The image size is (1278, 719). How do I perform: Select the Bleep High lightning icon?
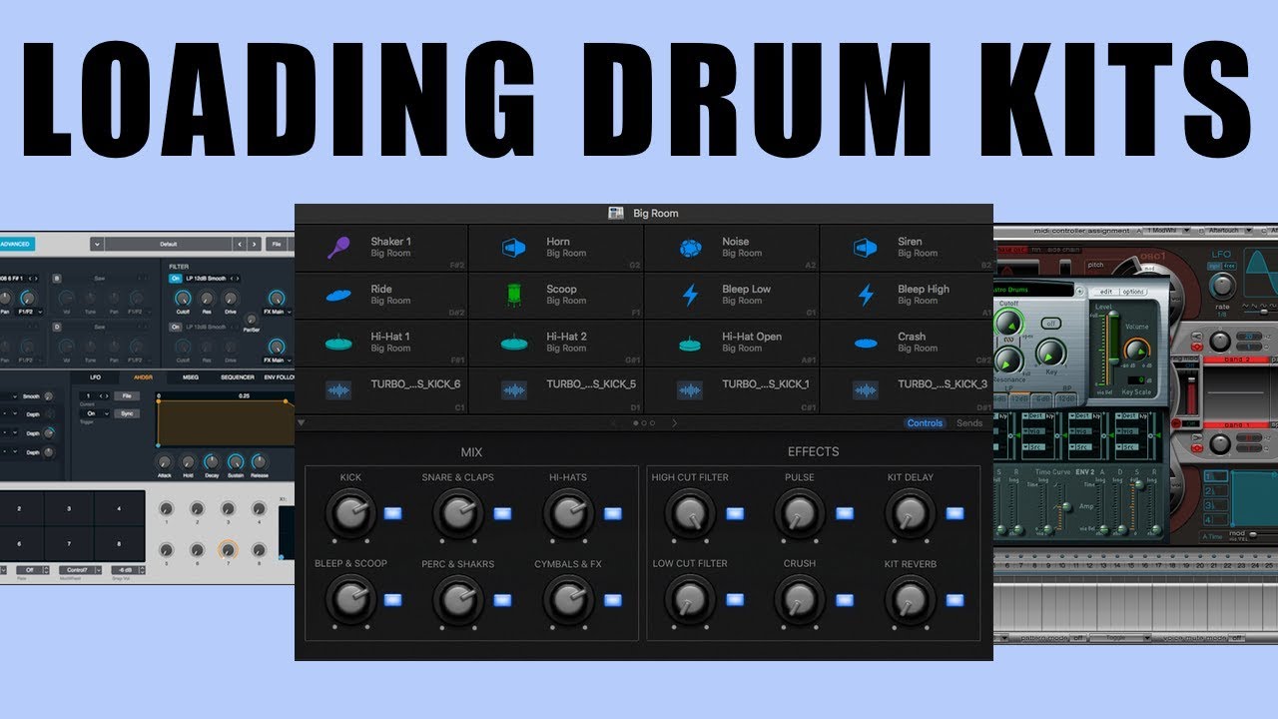pos(866,296)
